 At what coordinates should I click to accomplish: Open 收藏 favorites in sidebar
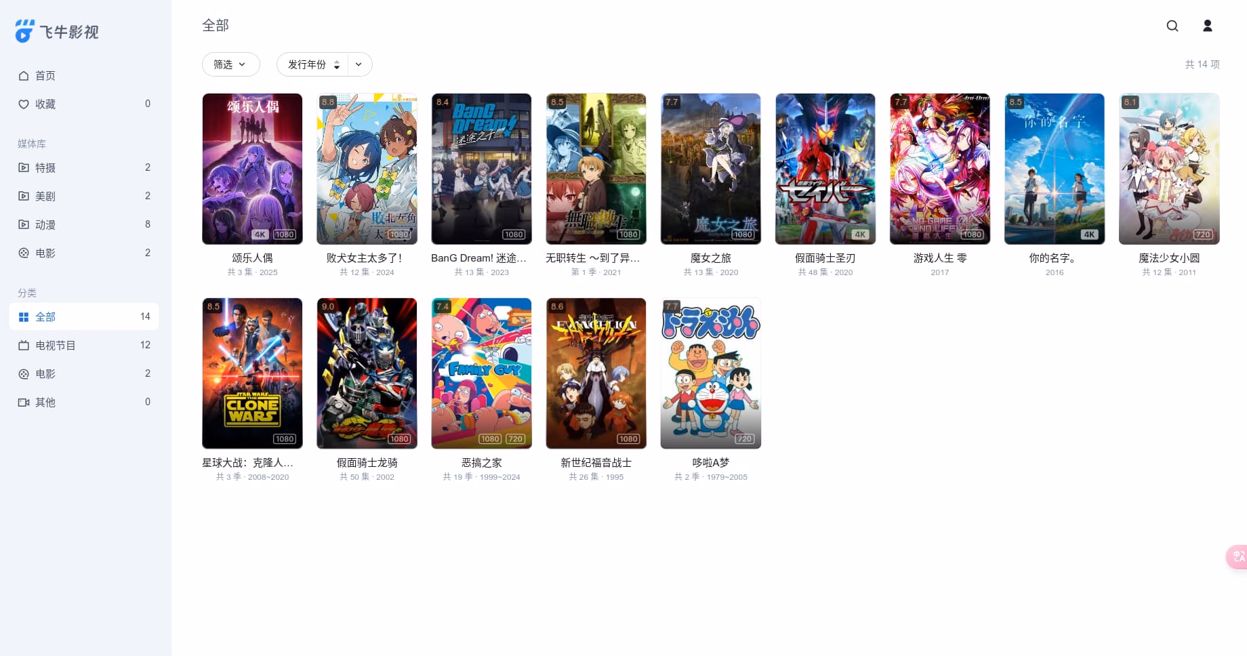tap(84, 104)
